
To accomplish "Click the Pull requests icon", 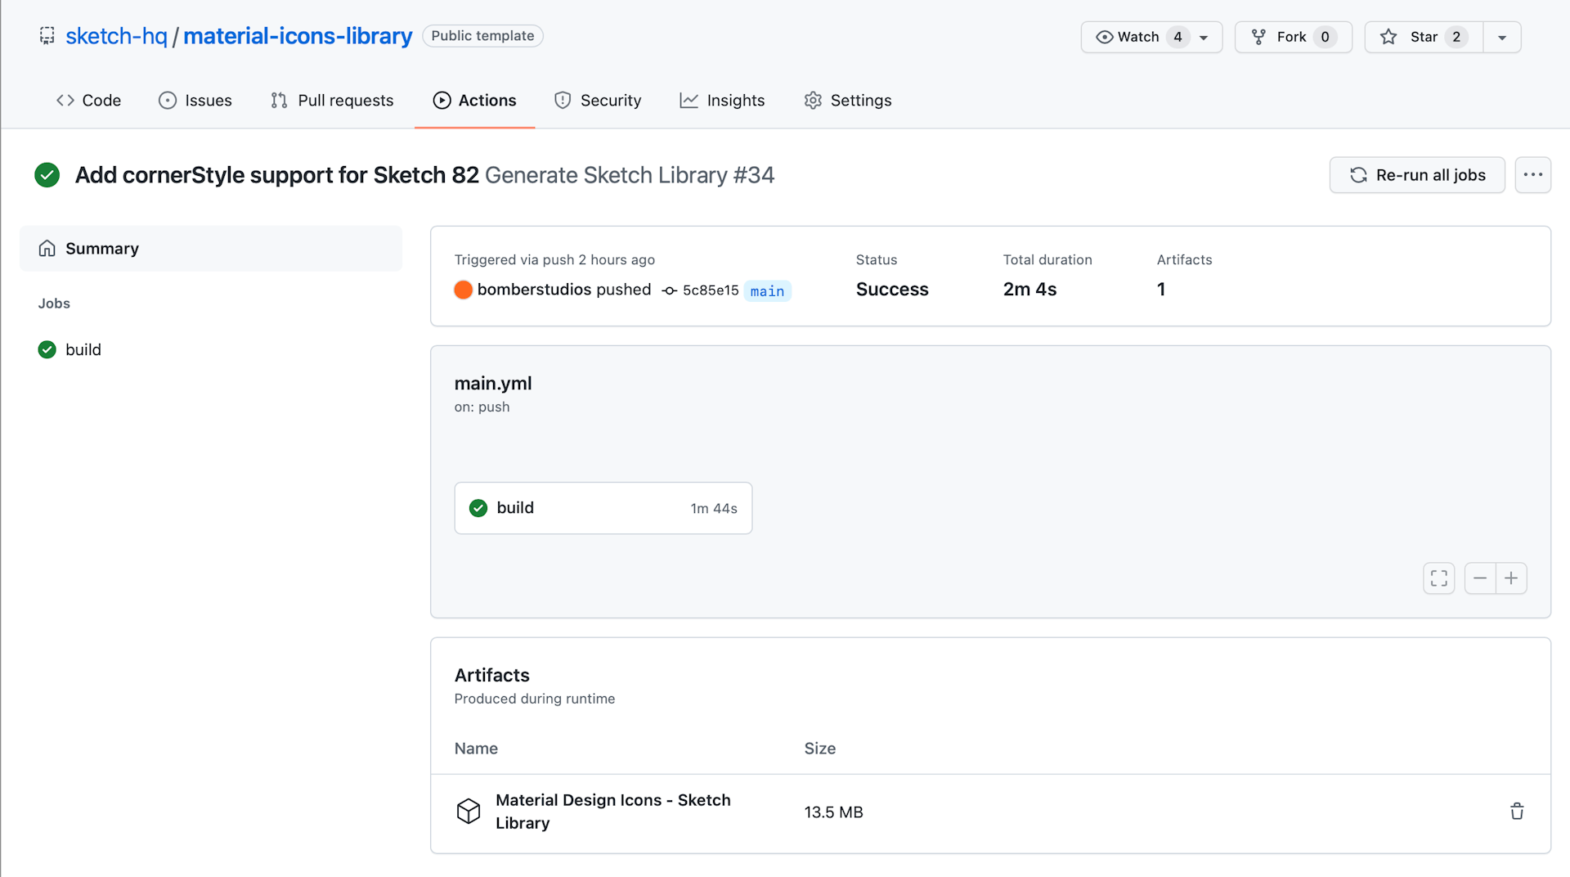I will pos(278,100).
